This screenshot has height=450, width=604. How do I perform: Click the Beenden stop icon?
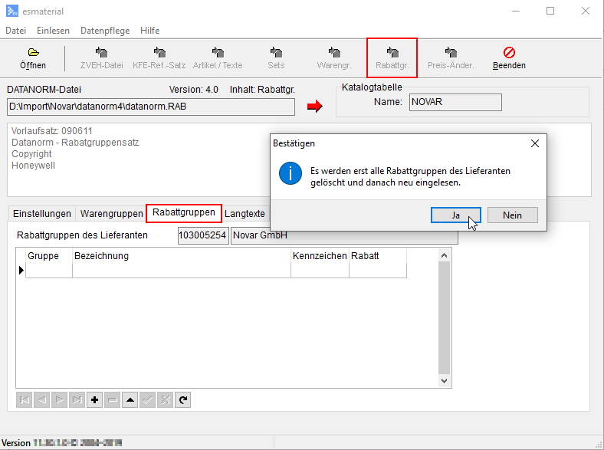[509, 53]
